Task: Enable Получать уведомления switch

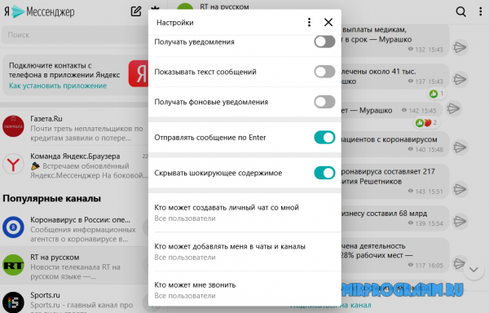Action: point(324,42)
